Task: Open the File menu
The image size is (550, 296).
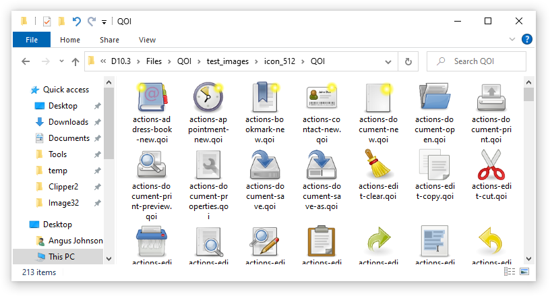Action: 32,40
